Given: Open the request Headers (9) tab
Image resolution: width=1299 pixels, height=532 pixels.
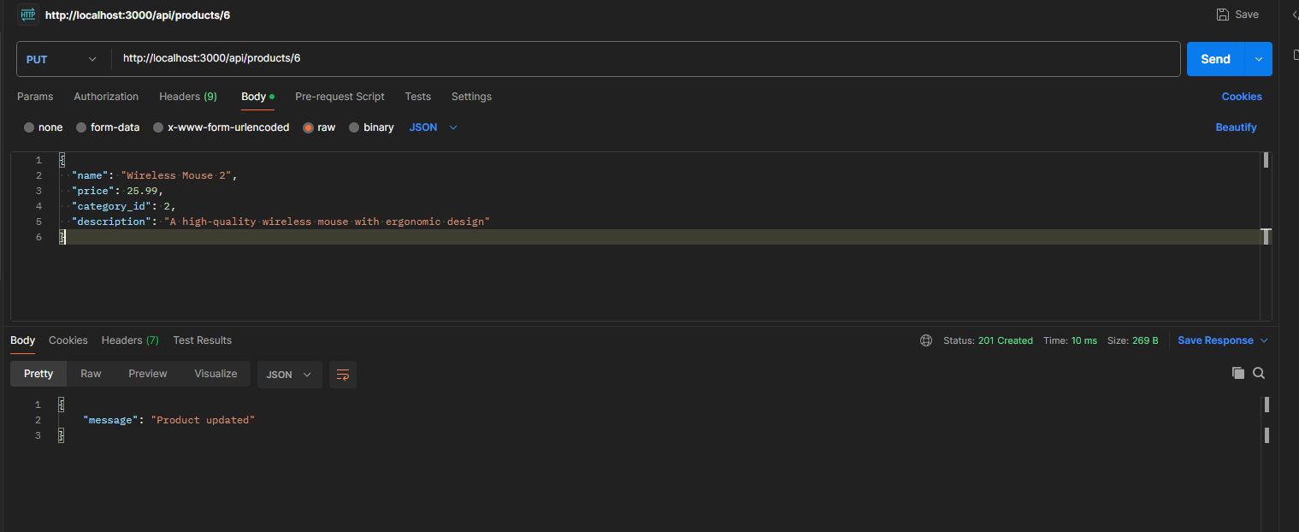Looking at the screenshot, I should click(x=188, y=97).
